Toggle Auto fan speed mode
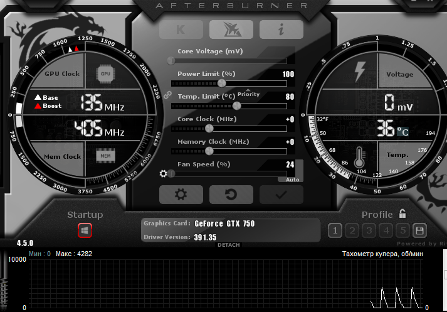The width and height of the screenshot is (447, 312). pos(292,180)
